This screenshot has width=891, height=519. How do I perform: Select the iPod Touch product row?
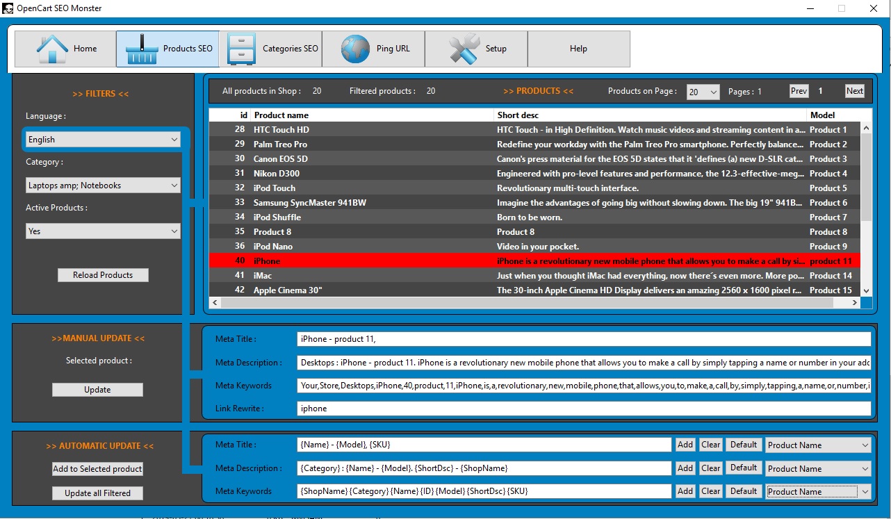[534, 188]
